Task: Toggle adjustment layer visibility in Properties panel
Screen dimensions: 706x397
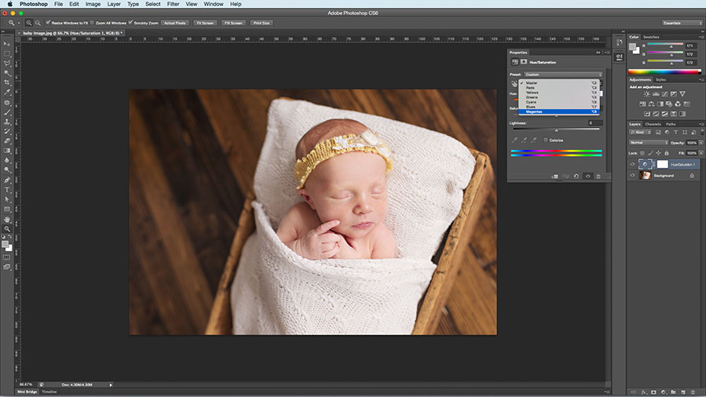Action: (x=587, y=177)
